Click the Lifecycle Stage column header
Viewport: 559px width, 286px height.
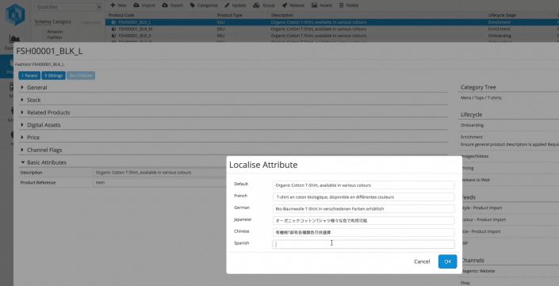tap(502, 15)
